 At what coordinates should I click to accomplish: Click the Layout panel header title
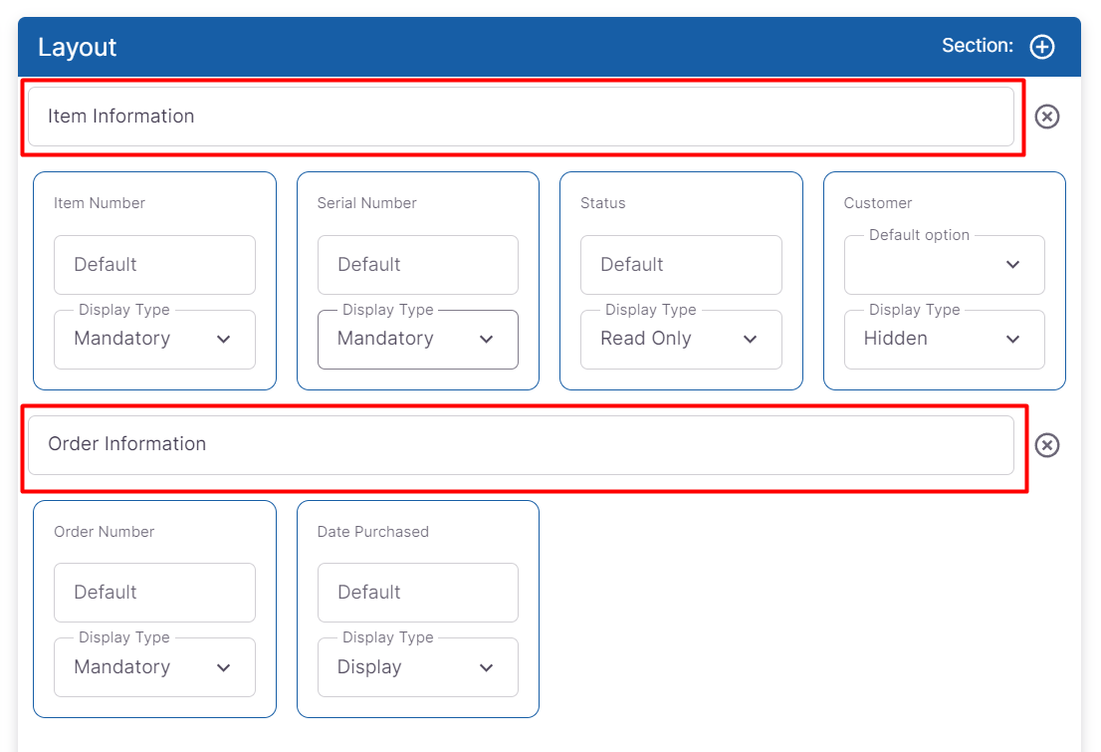coord(78,48)
